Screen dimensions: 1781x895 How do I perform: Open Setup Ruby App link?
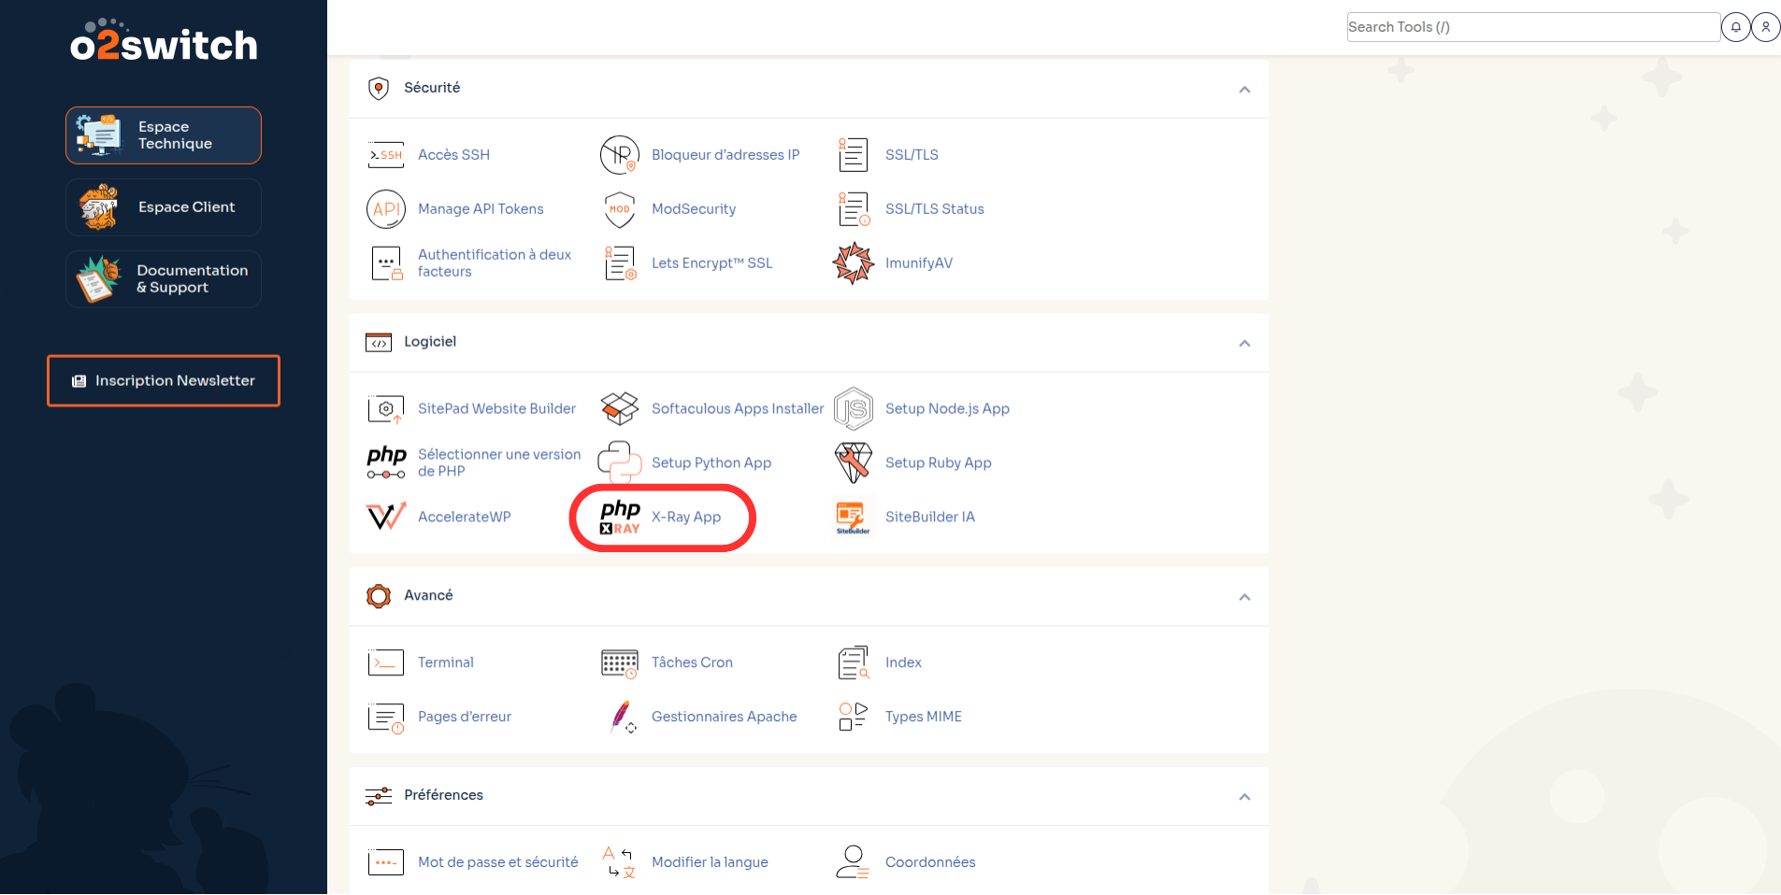pos(939,463)
